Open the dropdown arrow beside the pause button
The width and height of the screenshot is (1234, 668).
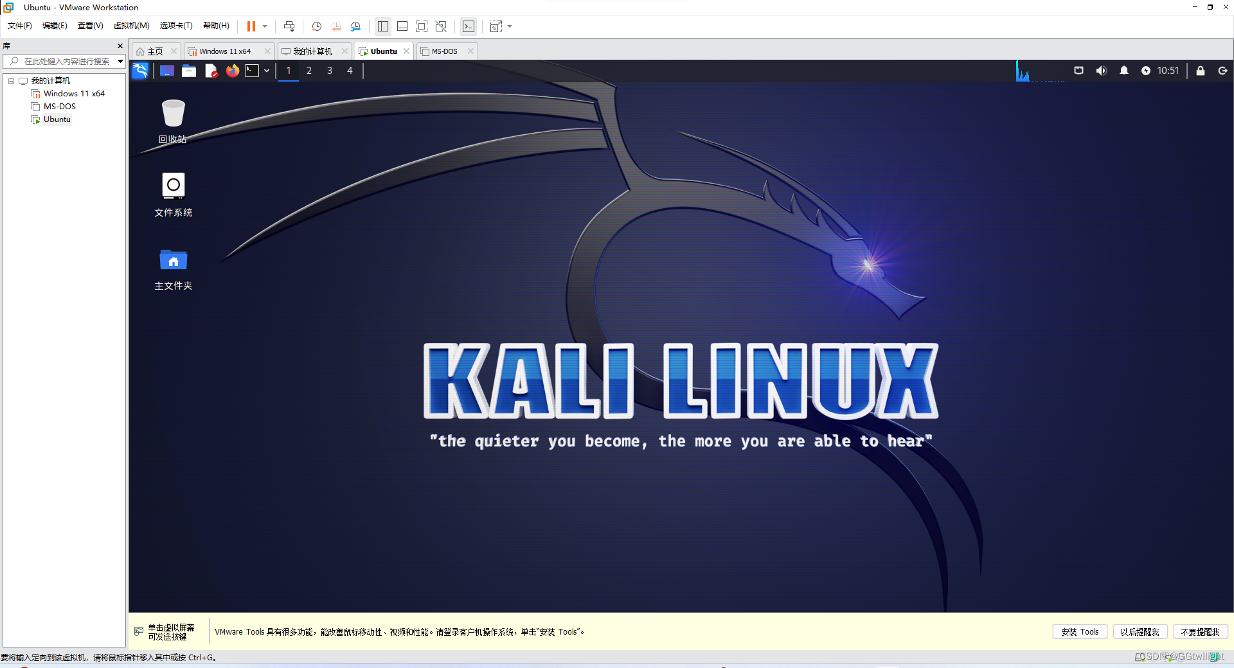265,26
